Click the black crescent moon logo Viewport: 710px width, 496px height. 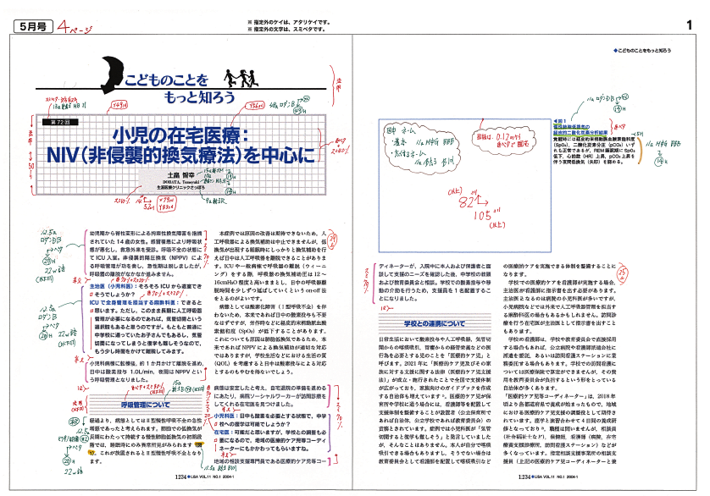click(x=110, y=73)
